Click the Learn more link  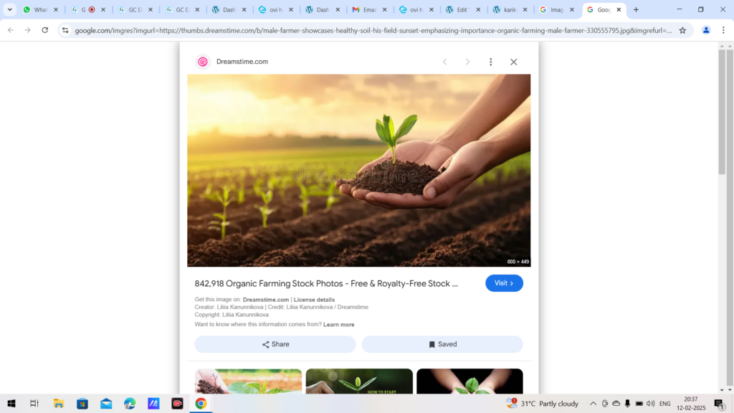(x=338, y=325)
